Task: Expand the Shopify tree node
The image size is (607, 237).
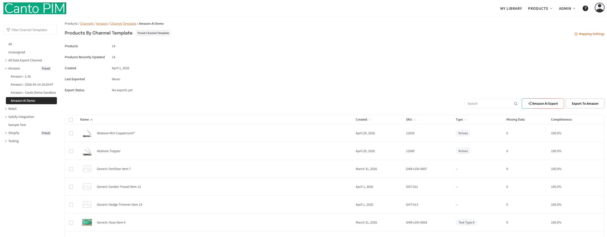Action: [x=6, y=133]
